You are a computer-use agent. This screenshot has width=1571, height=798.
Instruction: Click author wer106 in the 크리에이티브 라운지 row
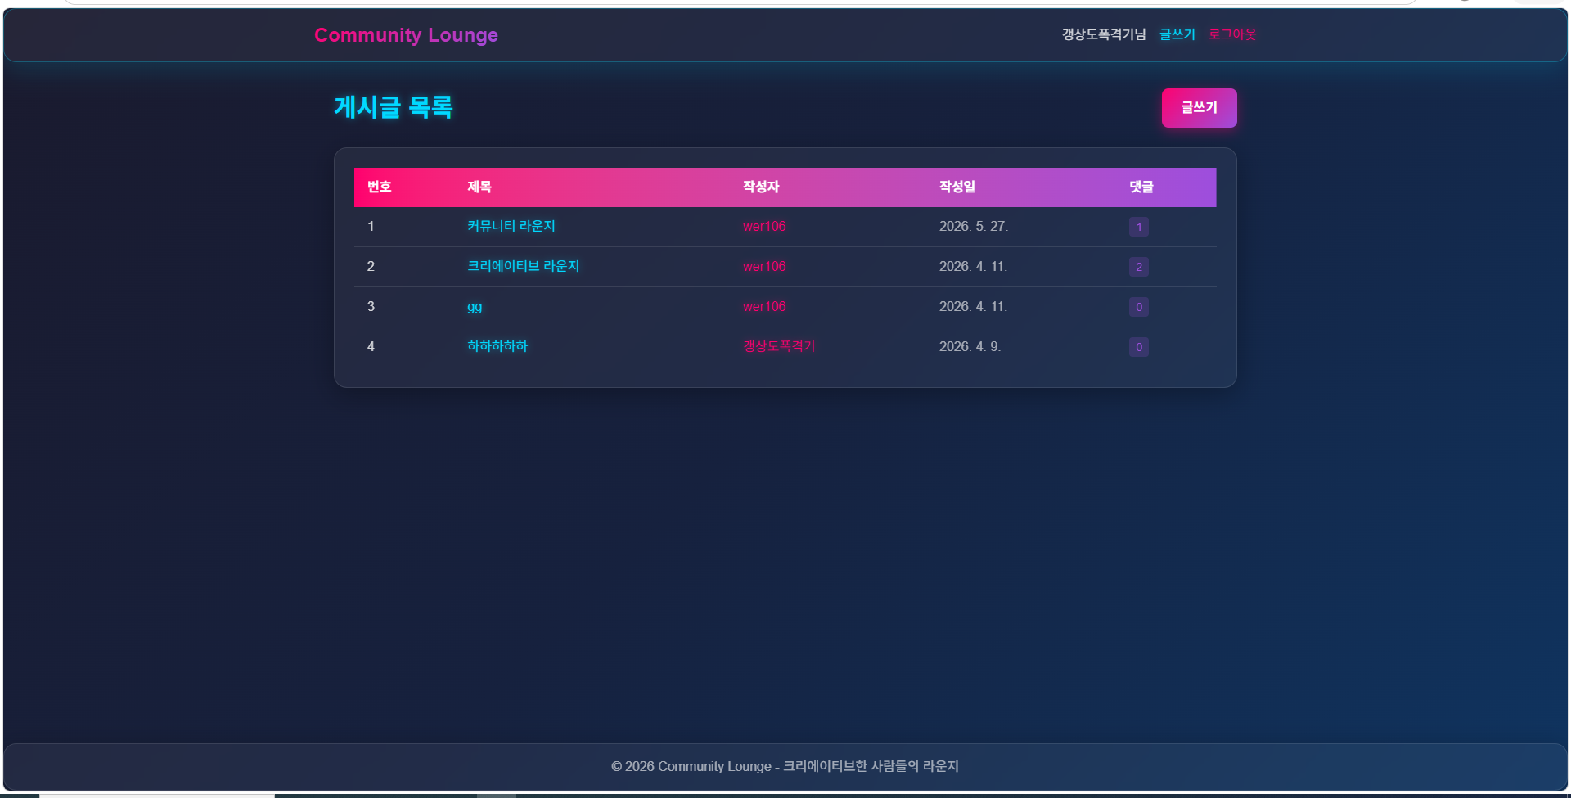tap(764, 267)
